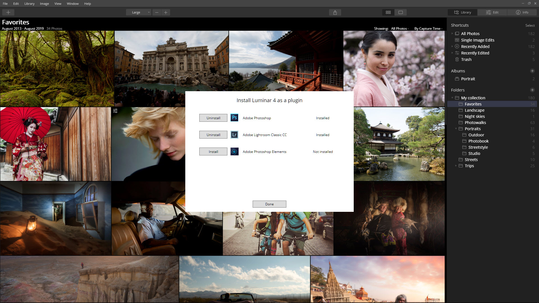Click the add new item plus icon
Image resolution: width=539 pixels, height=303 pixels.
point(8,12)
